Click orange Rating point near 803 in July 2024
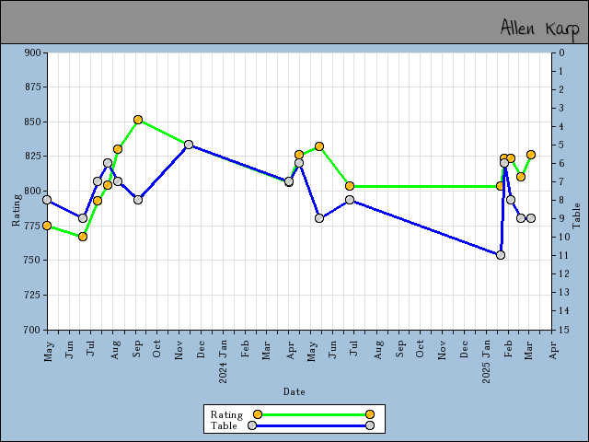 pyautogui.click(x=350, y=186)
